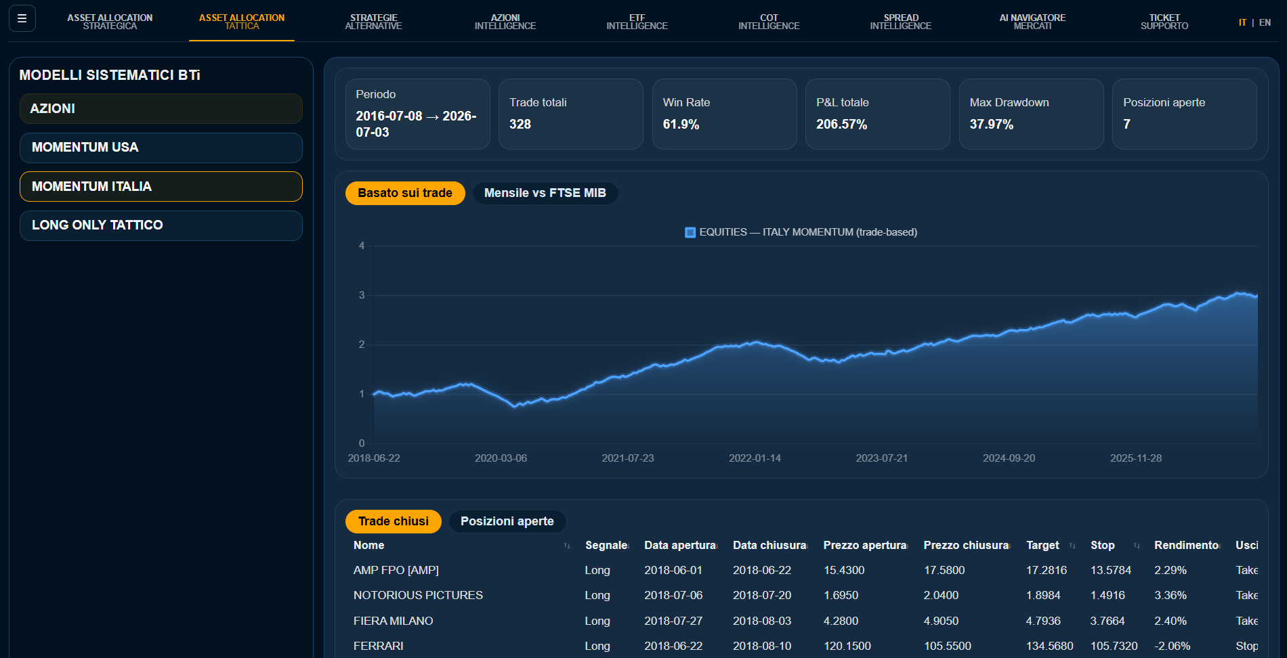This screenshot has width=1287, height=658.
Task: Click FERRARI rendimento -2.06%
Action: pos(1172,646)
